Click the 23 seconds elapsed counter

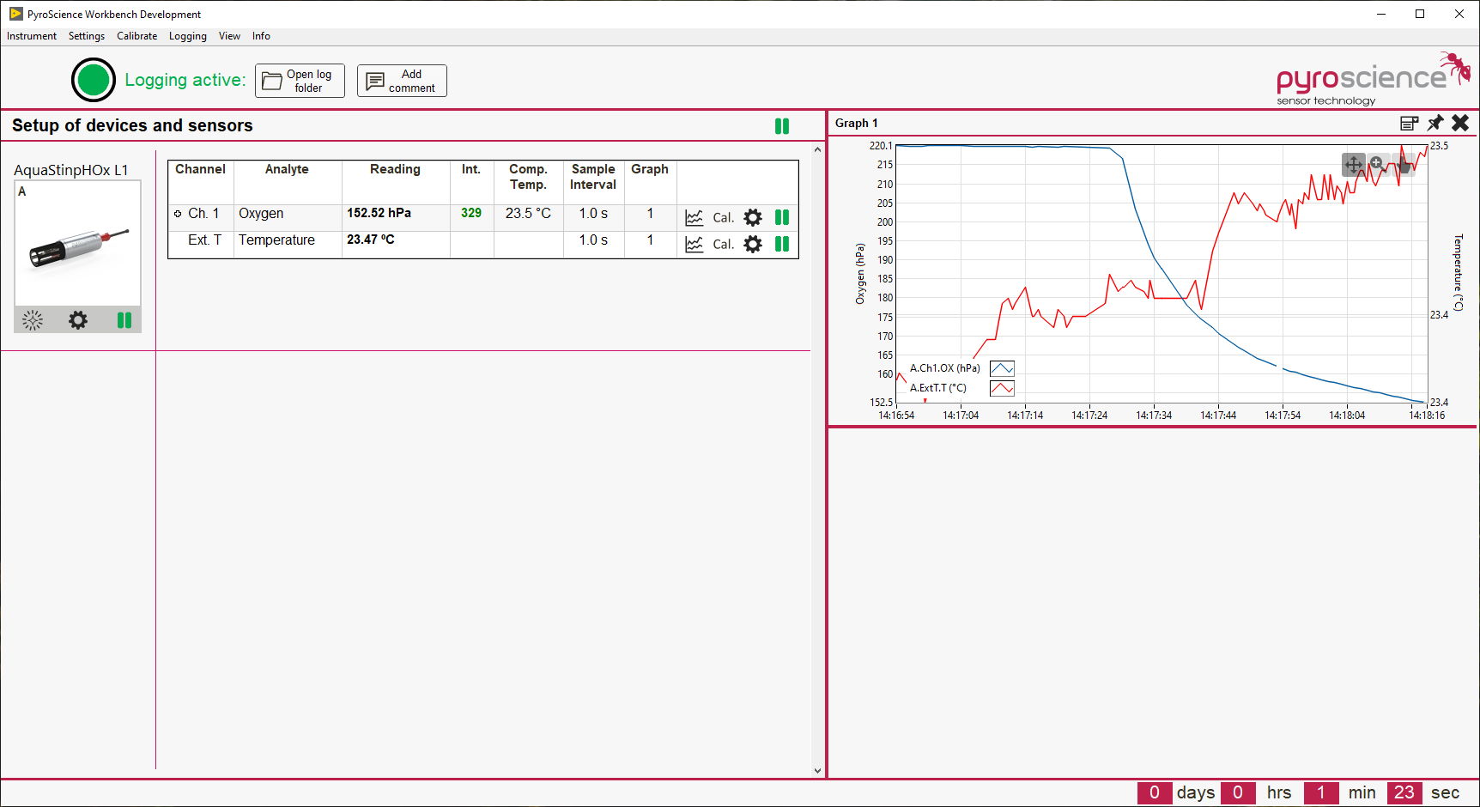(1404, 792)
